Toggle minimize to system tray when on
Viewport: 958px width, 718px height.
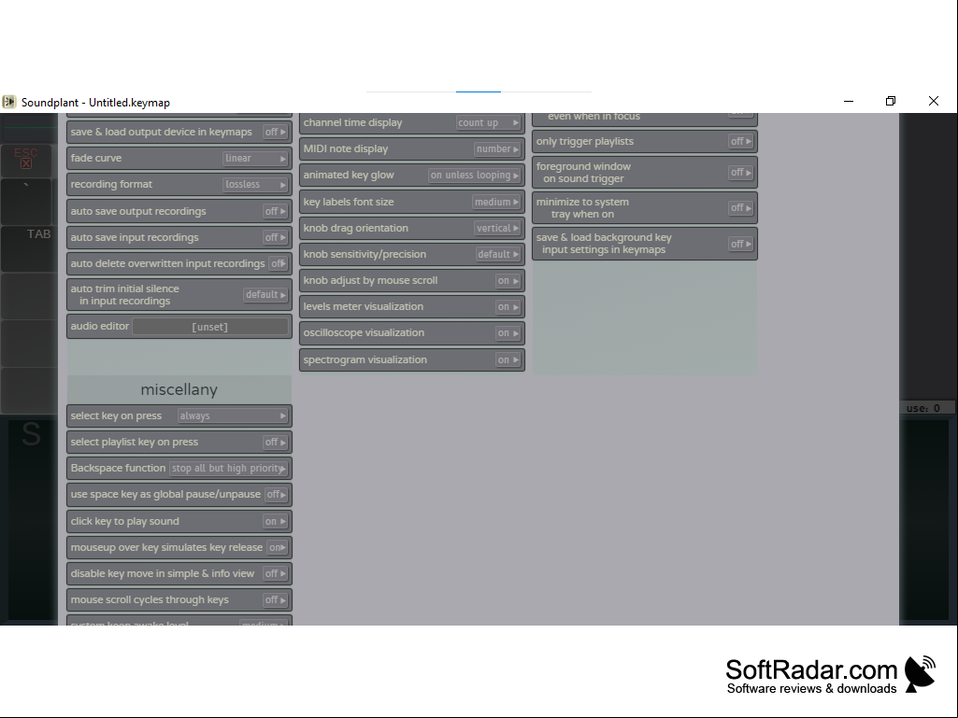coord(741,208)
